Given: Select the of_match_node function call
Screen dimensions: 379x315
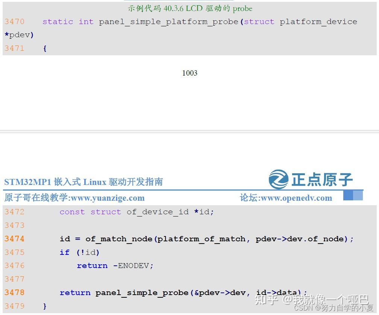Looking at the screenshot, I should (x=118, y=239).
